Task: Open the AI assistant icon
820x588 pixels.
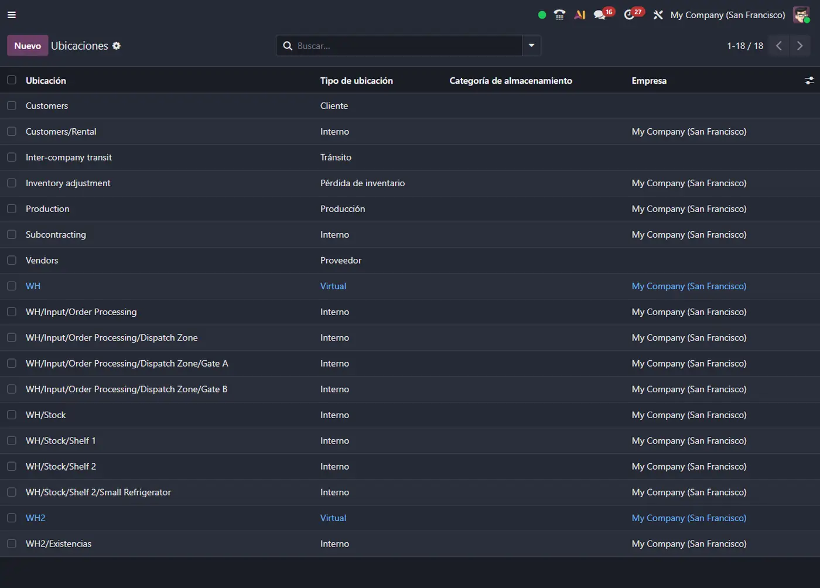Action: coord(580,15)
